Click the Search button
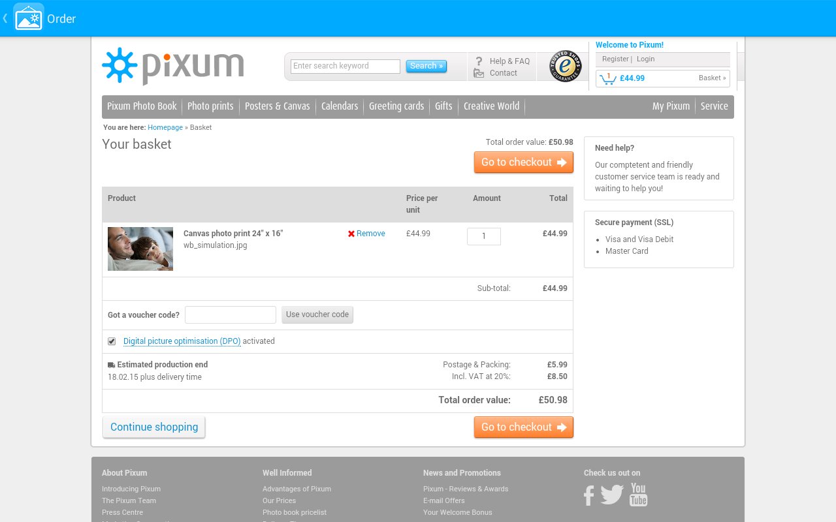 426,66
